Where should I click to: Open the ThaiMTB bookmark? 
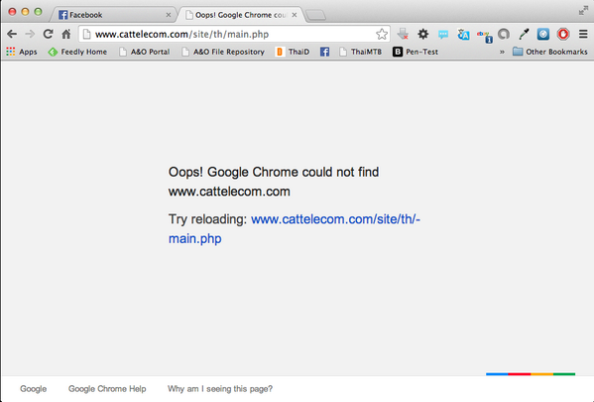point(360,52)
